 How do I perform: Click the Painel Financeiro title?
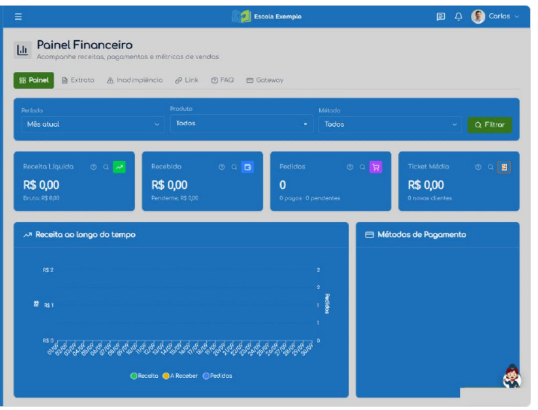[x=85, y=45]
